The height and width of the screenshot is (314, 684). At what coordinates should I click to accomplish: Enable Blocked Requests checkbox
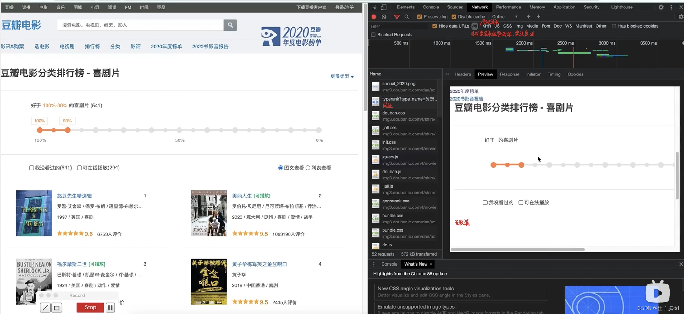tap(373, 35)
